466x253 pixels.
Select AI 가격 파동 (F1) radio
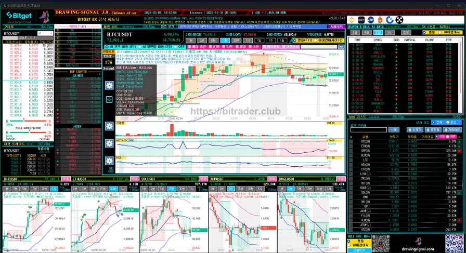point(107,47)
